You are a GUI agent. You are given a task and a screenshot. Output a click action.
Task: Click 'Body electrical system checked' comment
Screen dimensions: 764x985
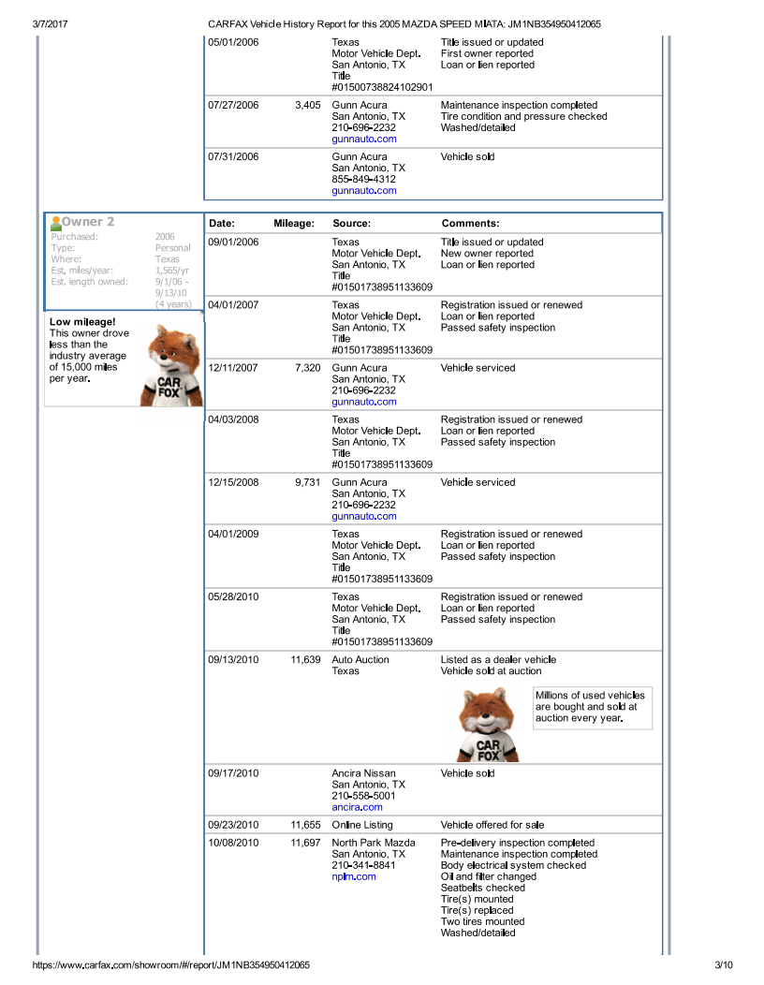tap(513, 864)
